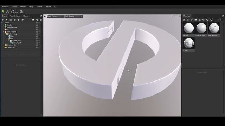Duplicate selected scene object
Screen dimensions: 225x126
[37, 20]
